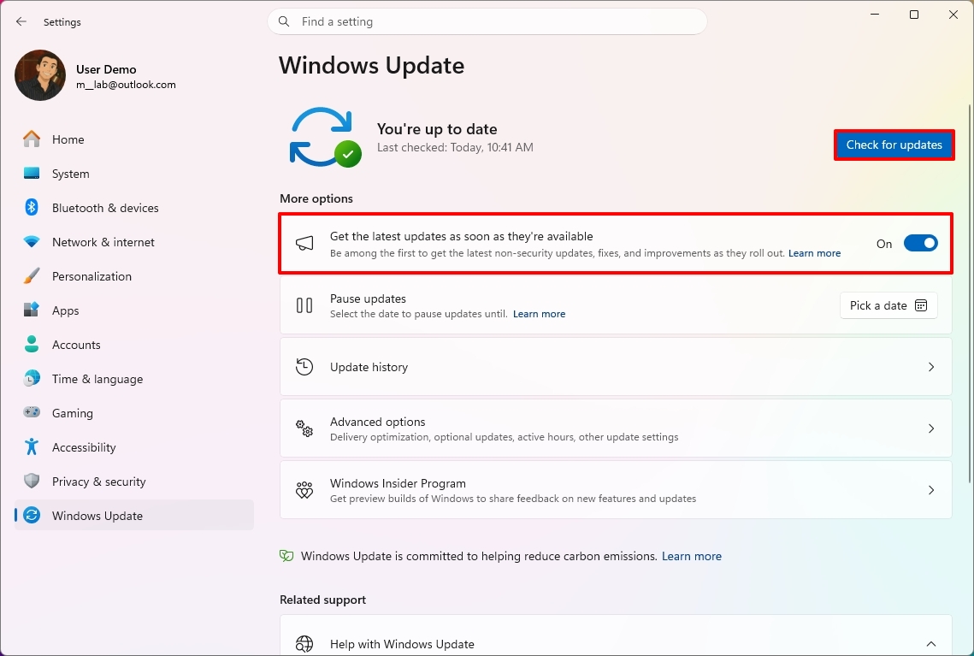Turn off get latest updates toggle
Screen dimensions: 974x656
point(921,244)
